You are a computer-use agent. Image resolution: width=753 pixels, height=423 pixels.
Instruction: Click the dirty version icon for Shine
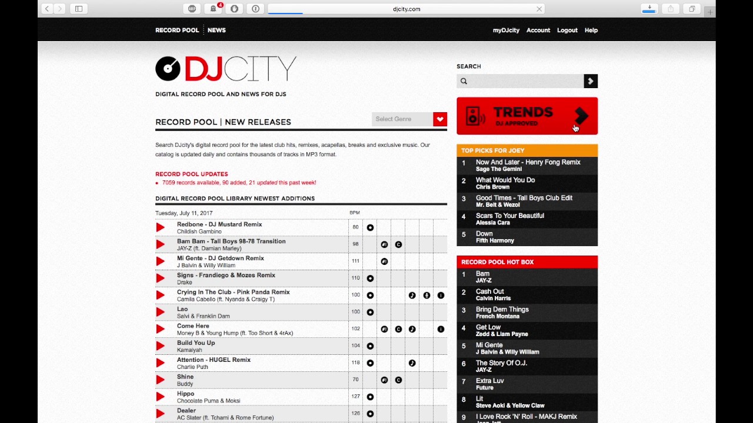coord(384,380)
